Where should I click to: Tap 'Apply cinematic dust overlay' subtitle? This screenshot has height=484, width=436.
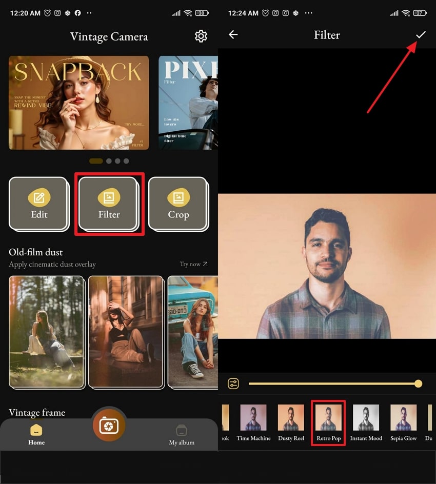(x=52, y=264)
